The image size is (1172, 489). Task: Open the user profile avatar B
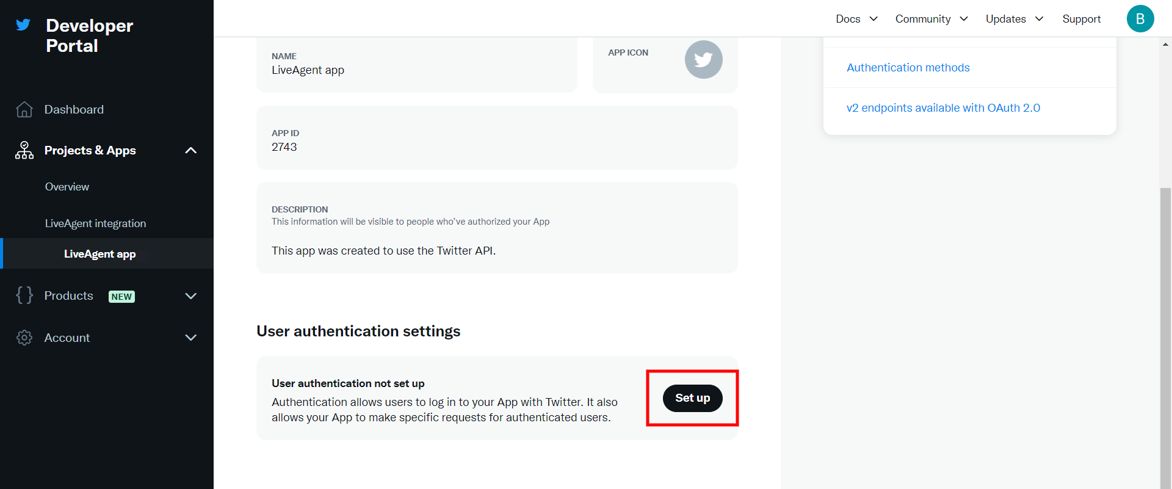[1140, 19]
